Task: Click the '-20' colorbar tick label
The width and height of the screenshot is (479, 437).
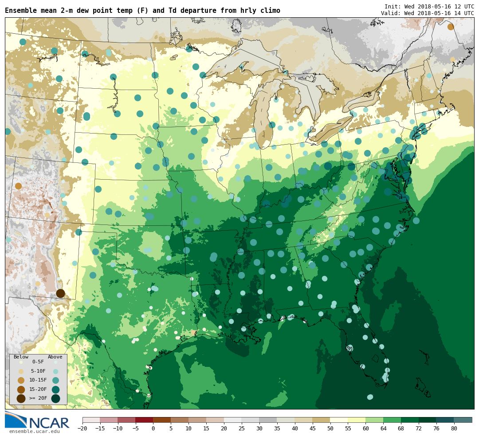Action: click(82, 428)
